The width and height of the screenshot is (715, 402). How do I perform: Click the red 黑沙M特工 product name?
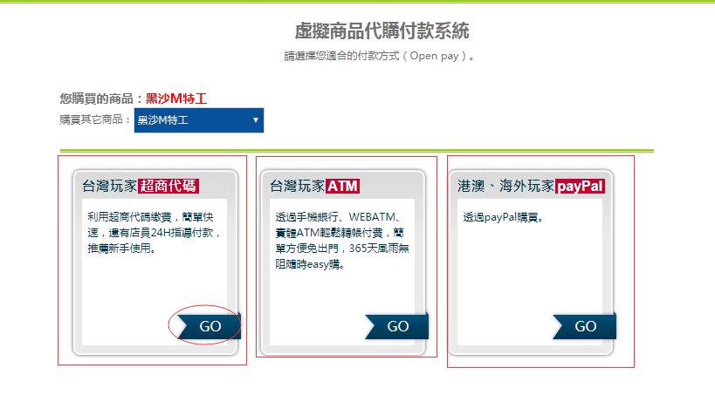point(175,99)
